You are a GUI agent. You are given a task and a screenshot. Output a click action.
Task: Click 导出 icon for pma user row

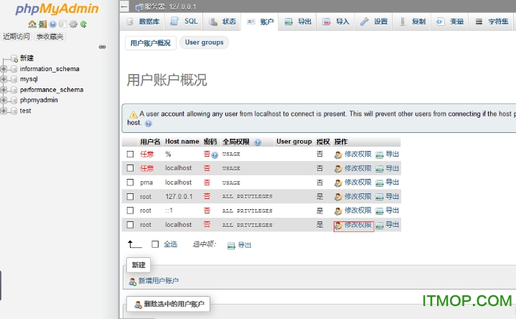click(x=380, y=182)
